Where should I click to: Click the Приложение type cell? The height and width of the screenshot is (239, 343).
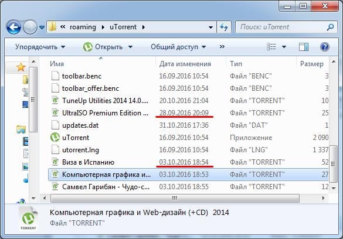point(251,138)
